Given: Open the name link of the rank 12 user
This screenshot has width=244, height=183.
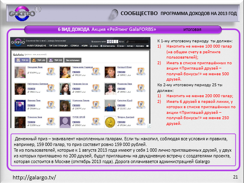Looking at the screenshot, I should tap(126, 117).
